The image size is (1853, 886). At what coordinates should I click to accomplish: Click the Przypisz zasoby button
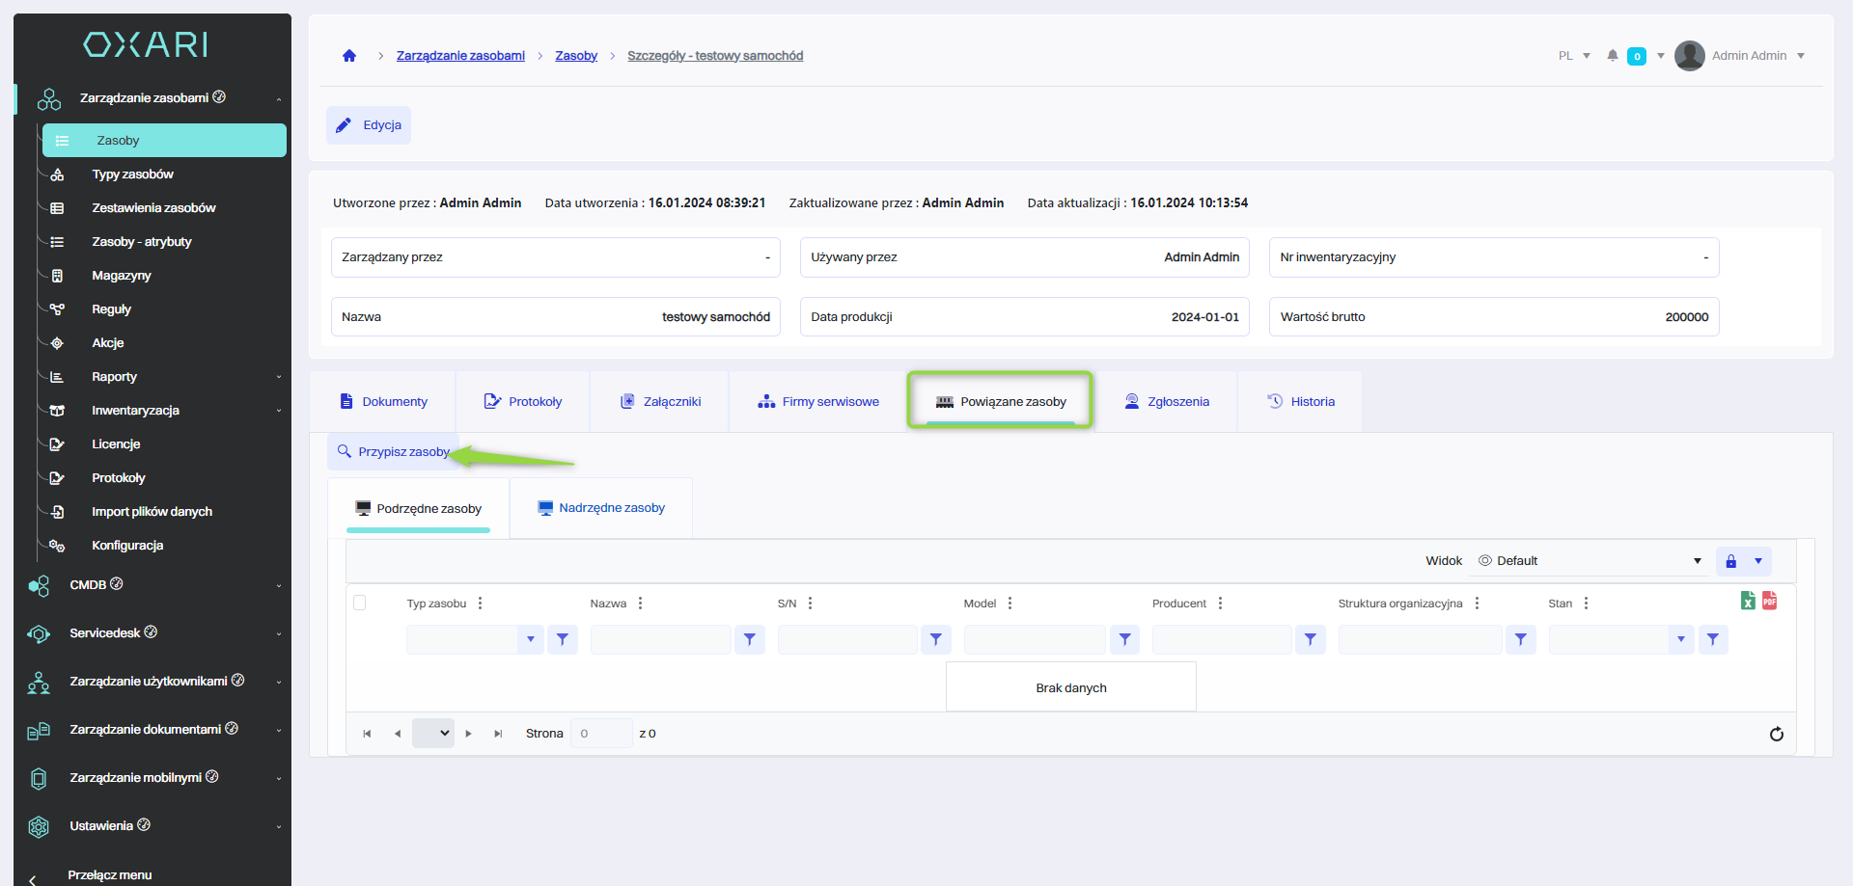[x=394, y=452]
